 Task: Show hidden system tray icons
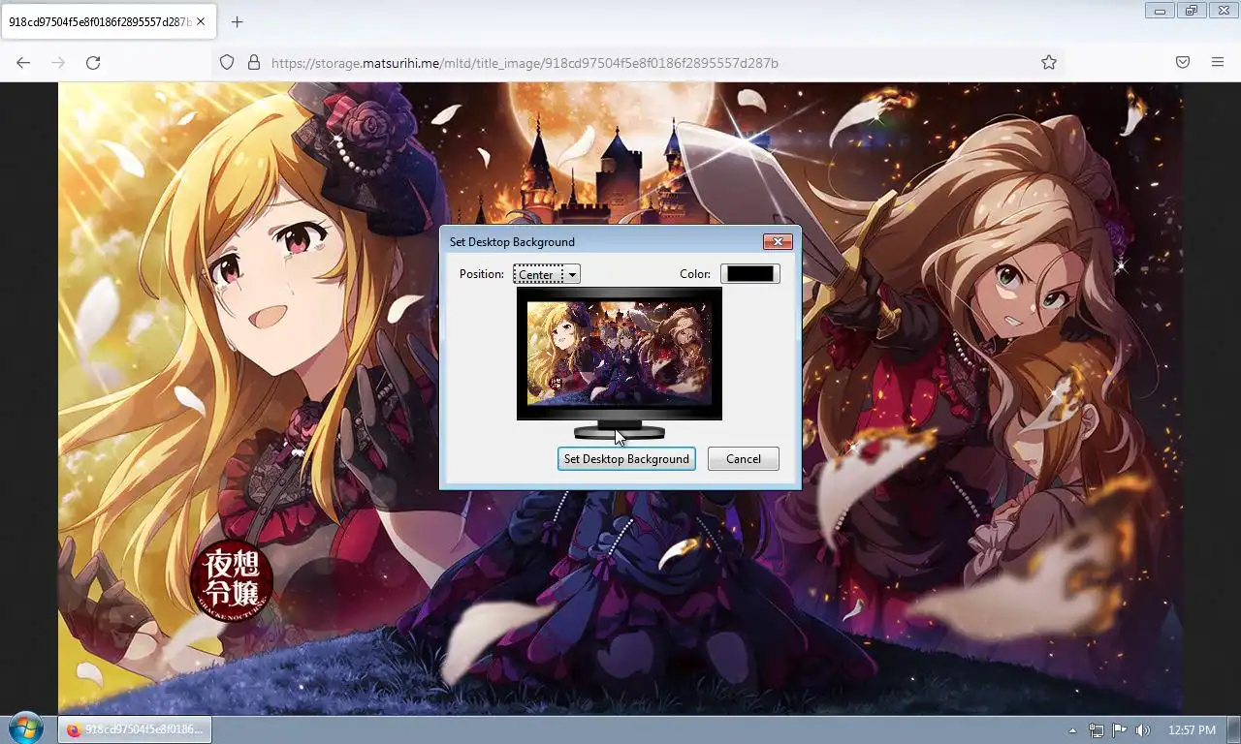pos(1072,730)
